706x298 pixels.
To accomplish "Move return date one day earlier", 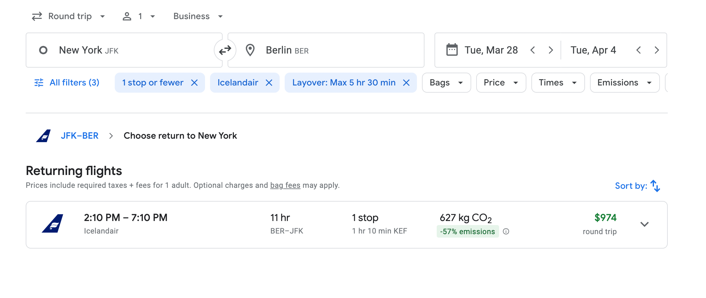I will (x=639, y=50).
